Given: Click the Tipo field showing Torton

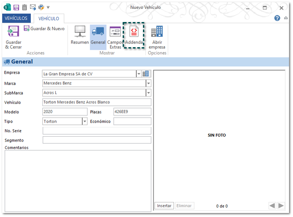Looking at the screenshot, I should point(62,121).
